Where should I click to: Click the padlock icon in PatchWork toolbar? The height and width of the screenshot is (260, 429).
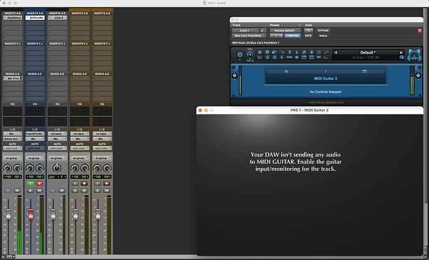point(311,52)
